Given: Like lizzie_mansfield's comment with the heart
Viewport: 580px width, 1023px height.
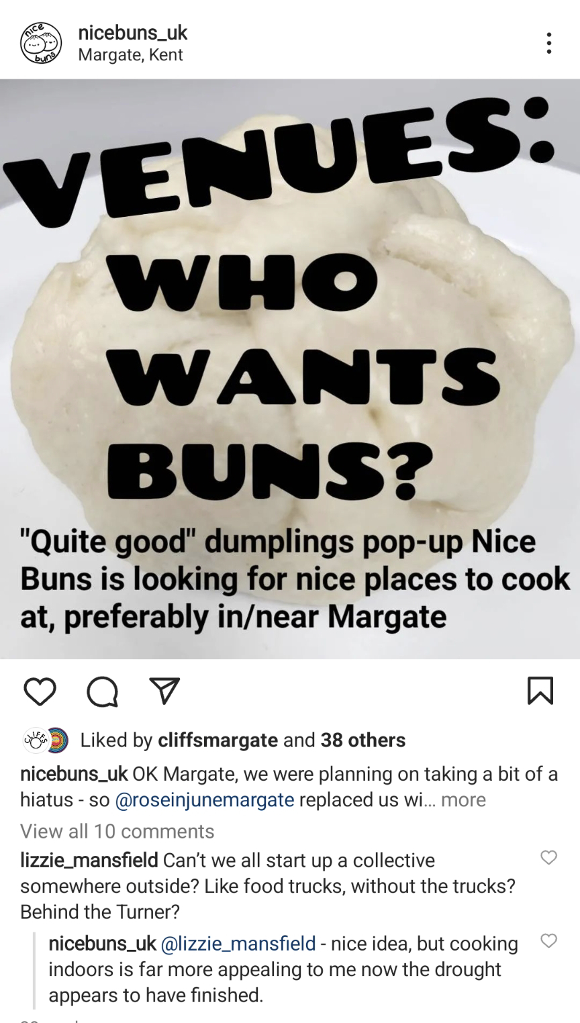Looking at the screenshot, I should [x=548, y=857].
